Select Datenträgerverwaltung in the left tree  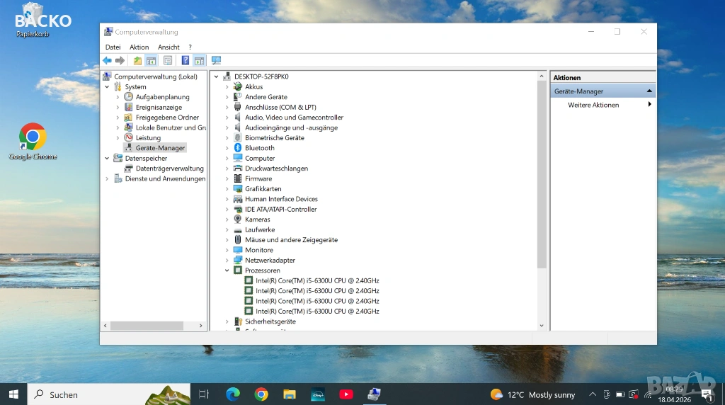coord(169,169)
